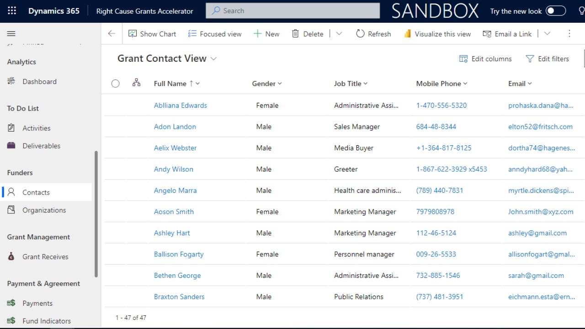Image resolution: width=585 pixels, height=329 pixels.
Task: Go back using the back arrow
Action: 112,33
